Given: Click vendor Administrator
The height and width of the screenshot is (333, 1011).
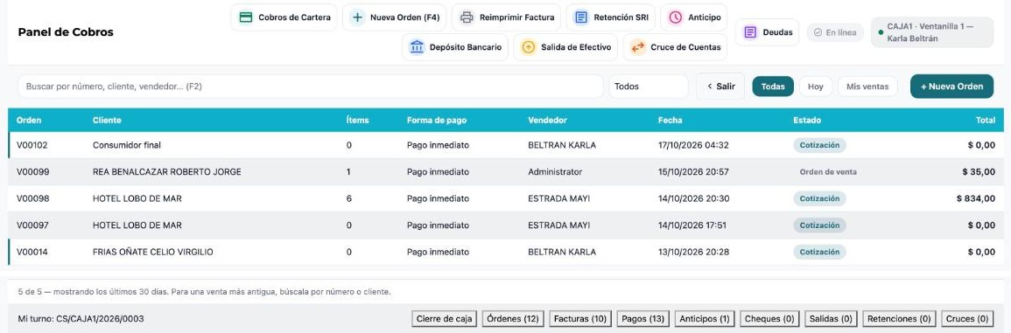Looking at the screenshot, I should tap(555, 172).
